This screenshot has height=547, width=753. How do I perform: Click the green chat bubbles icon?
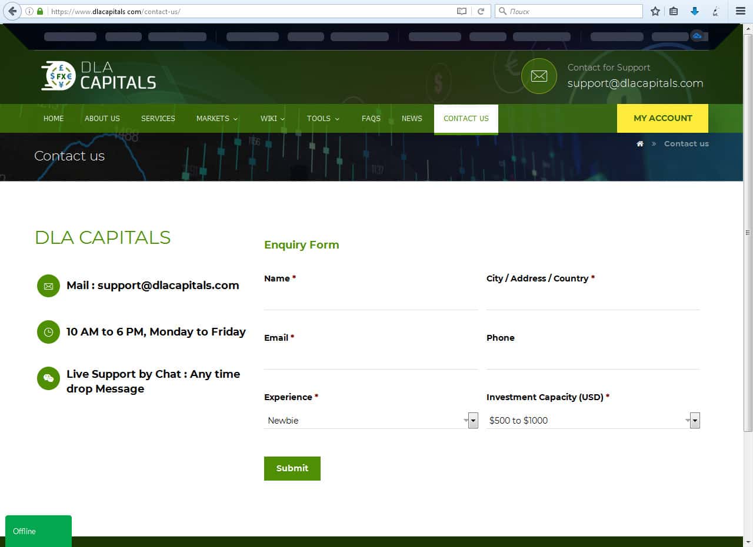click(x=48, y=378)
